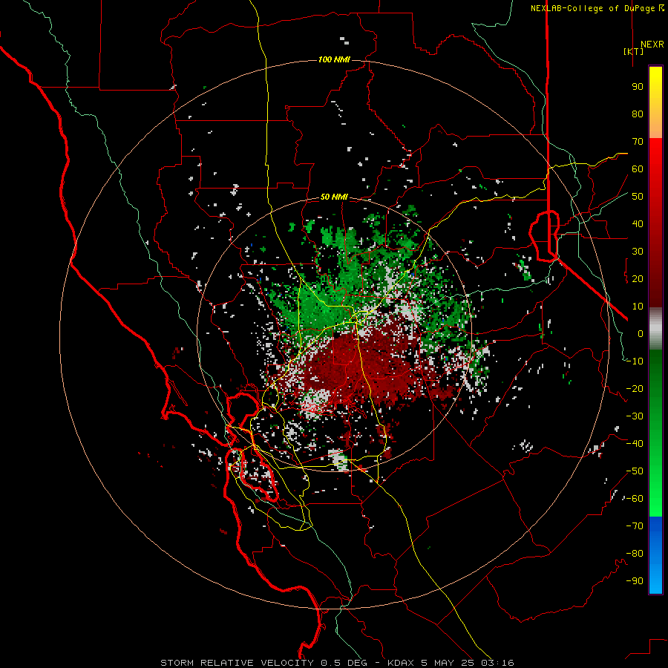Click the 100 NMI range ring label

click(334, 59)
